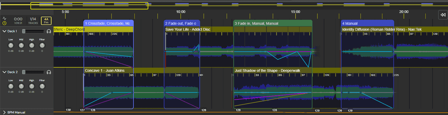The width and height of the screenshot is (448, 115).
Task: Select the '3 Fade in, Manual' transition header
Action: 273,23
